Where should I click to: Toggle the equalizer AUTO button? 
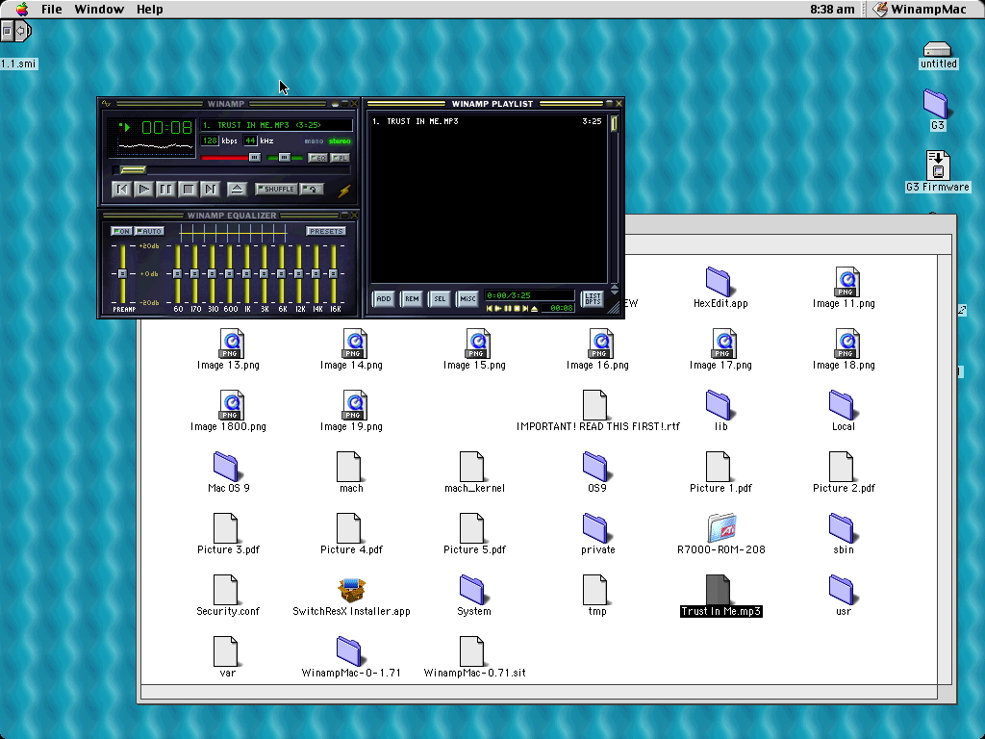[x=149, y=231]
